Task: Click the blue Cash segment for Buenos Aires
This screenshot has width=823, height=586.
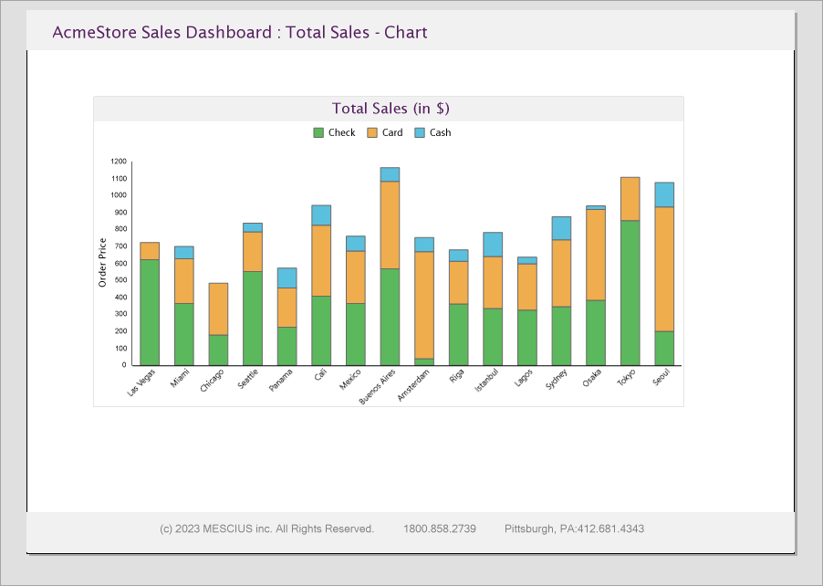Action: pos(390,174)
